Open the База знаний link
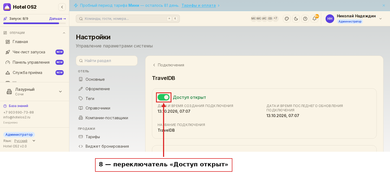Image resolution: width=390 pixels, height=178 pixels. (x=18, y=106)
